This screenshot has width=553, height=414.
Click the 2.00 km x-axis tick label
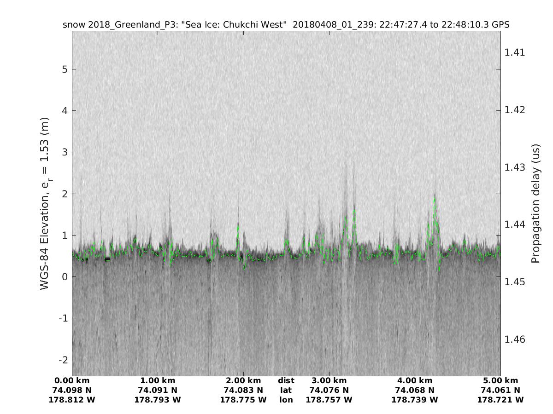point(243,380)
